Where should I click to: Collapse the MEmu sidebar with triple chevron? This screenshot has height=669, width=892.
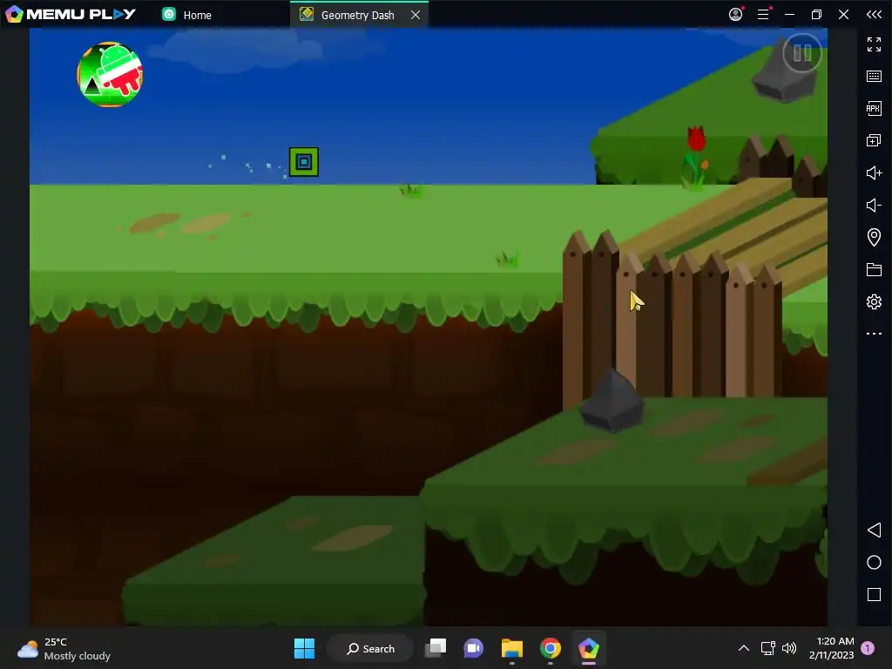click(874, 14)
